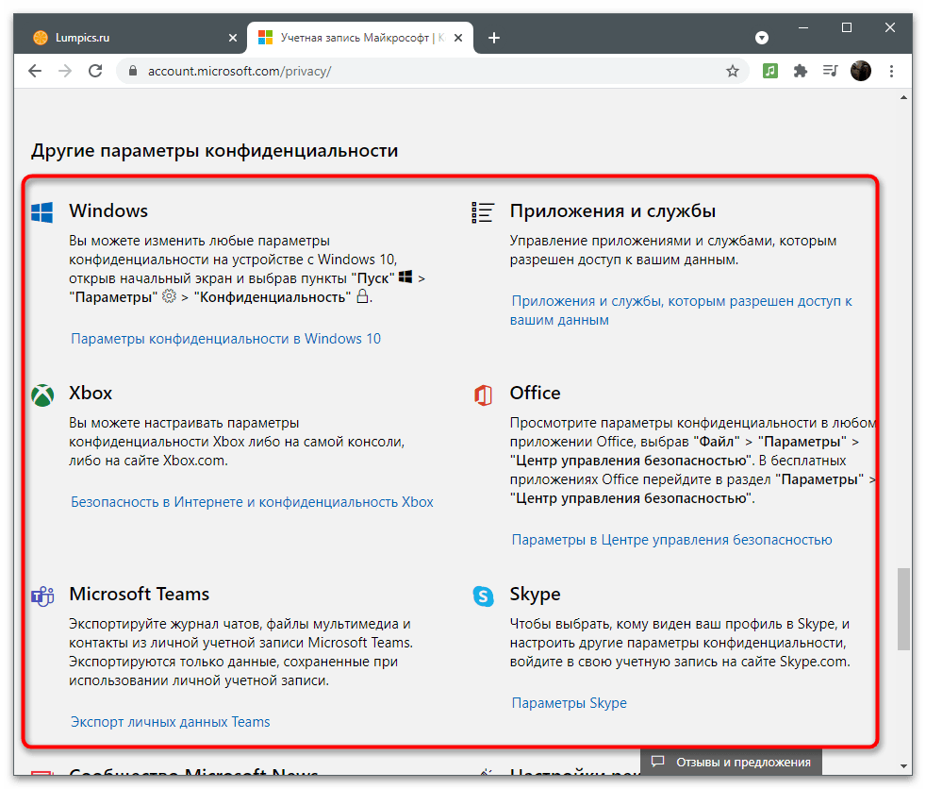Image resolution: width=926 pixels, height=789 pixels.
Task: Select the Учетная запись Майкрософт tab
Action: 361,38
